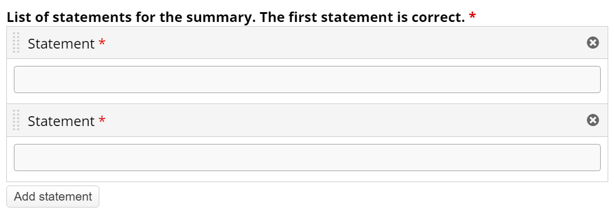
Task: Append a new statement row using Add statement
Action: click(x=53, y=197)
